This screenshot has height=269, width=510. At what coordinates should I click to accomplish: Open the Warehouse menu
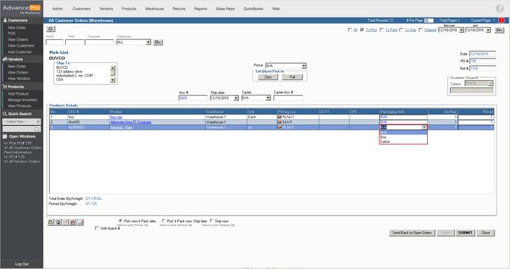[154, 9]
